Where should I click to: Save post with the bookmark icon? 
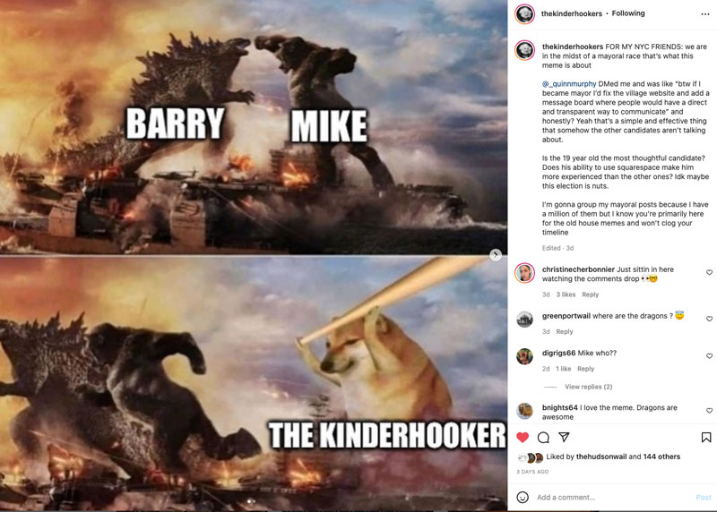(706, 438)
